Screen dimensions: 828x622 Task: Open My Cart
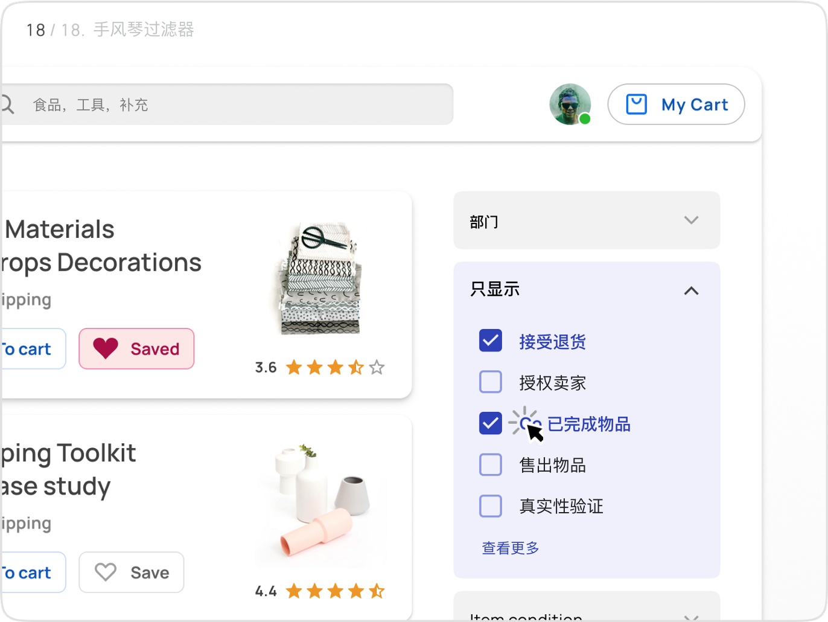tap(676, 104)
